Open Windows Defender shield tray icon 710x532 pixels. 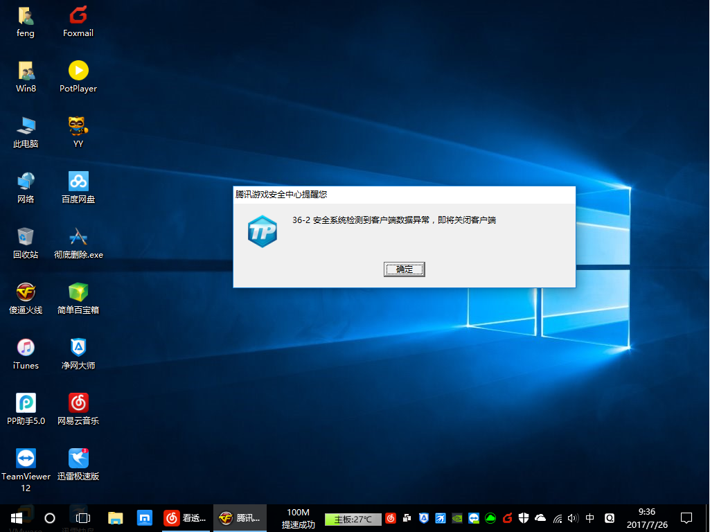pos(524,518)
